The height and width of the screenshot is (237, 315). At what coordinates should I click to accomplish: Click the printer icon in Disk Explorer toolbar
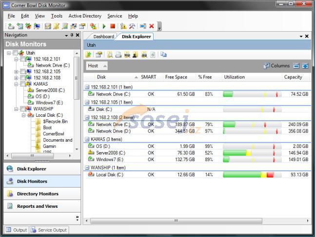click(x=118, y=55)
